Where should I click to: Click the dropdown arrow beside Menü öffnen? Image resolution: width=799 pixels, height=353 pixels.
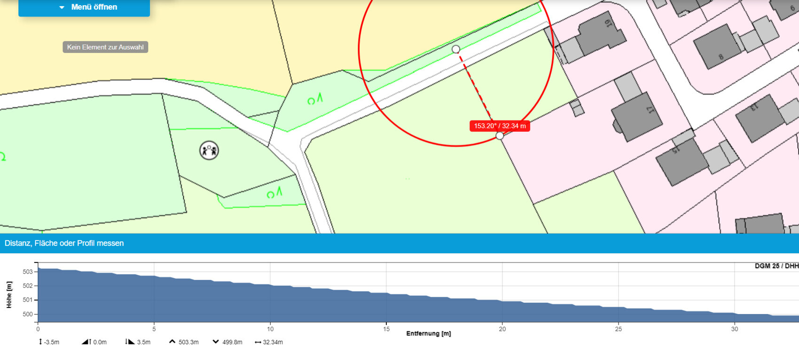click(62, 8)
